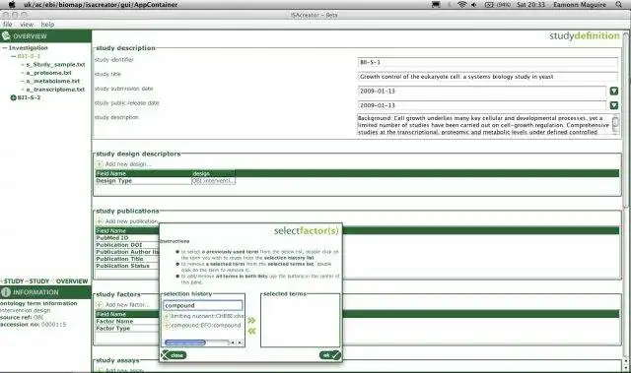Expand the BII-S-2 study node

pos(13,97)
